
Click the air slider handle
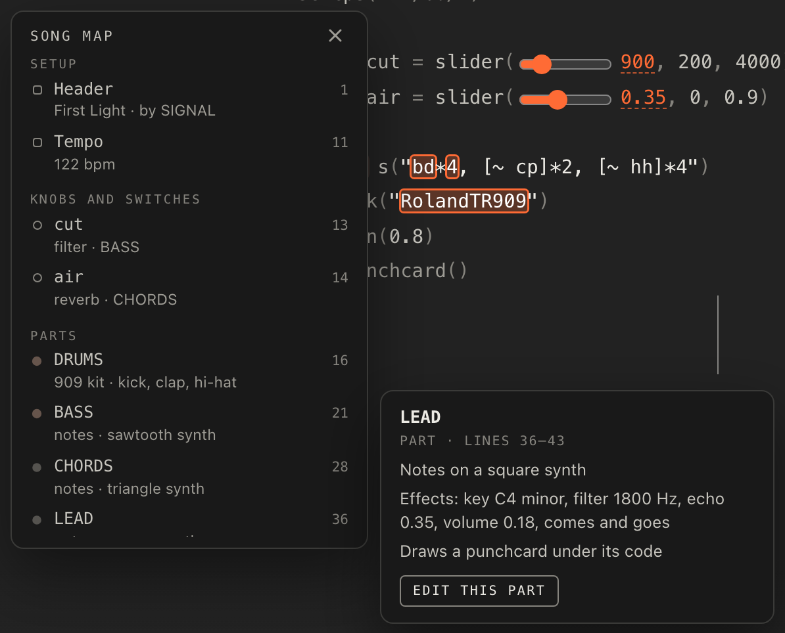coord(558,100)
